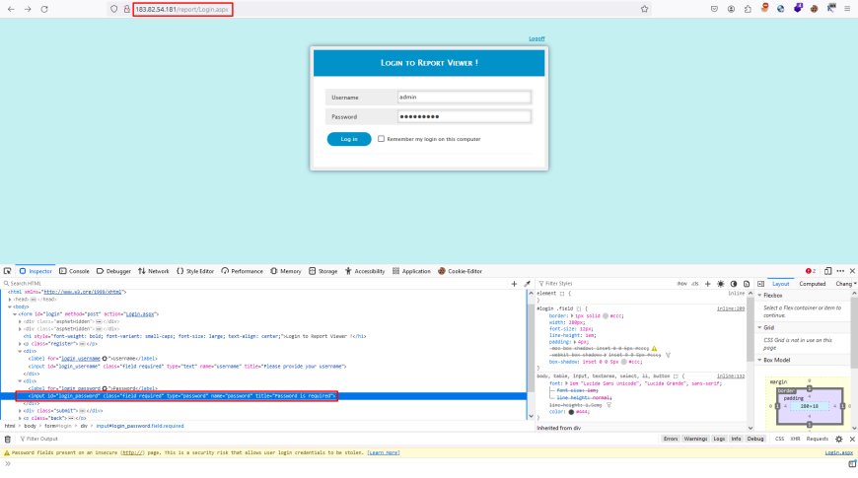This screenshot has width=858, height=478.
Task: Bookmark this page with the star icon
Action: 645,9
